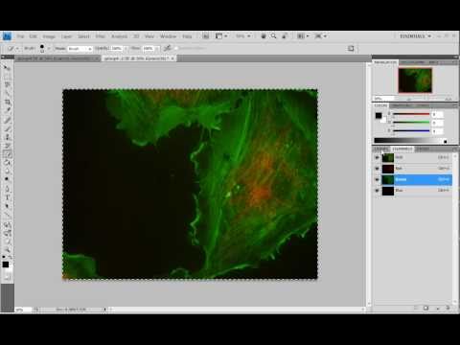The width and height of the screenshot is (460, 345).
Task: Switch to the Paths panel tab
Action: pos(423,149)
